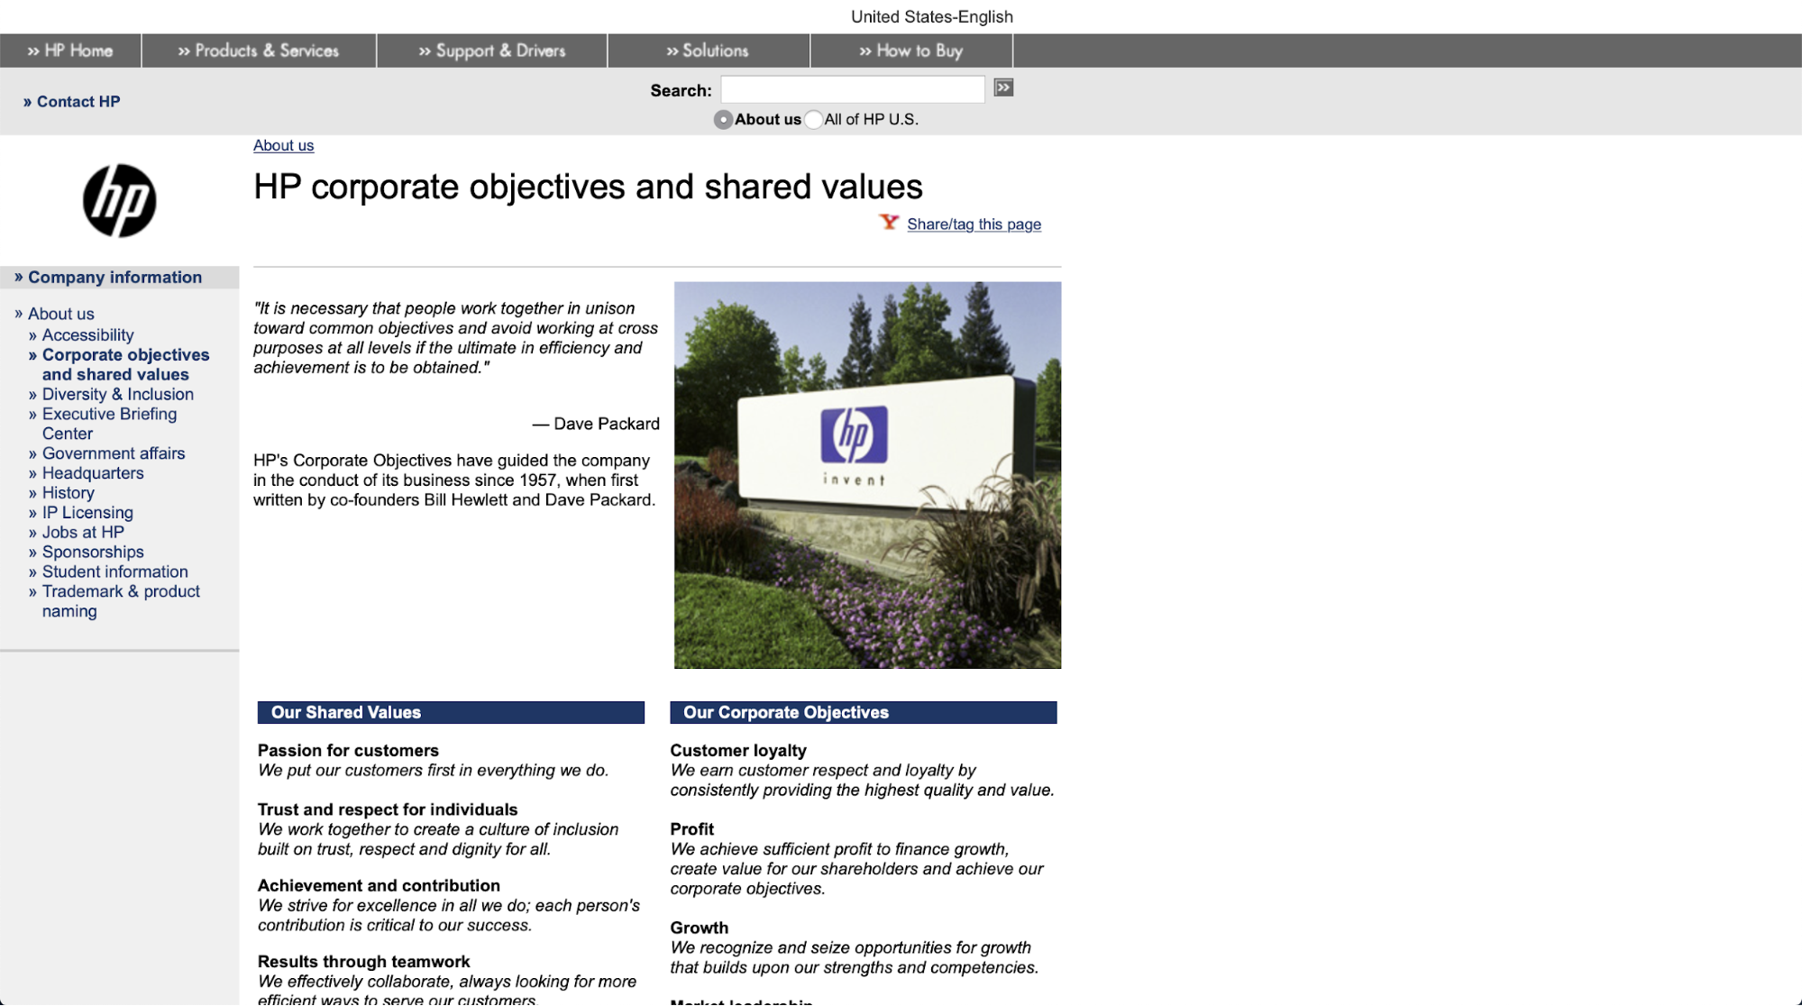Open Diversity & Inclusion sidebar link
The width and height of the screenshot is (1802, 1006).
click(x=117, y=394)
